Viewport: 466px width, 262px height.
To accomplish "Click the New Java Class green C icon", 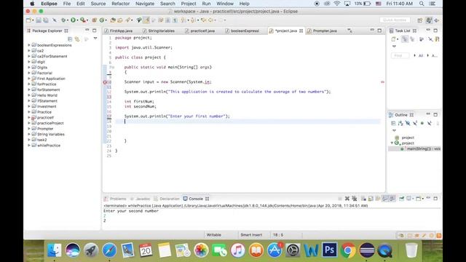I will pyautogui.click(x=102, y=20).
